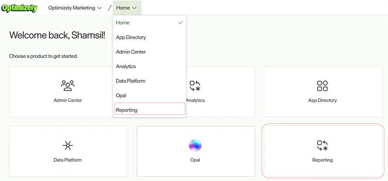Select App Directory from the dropdown menu
388x181 pixels.
point(149,38)
